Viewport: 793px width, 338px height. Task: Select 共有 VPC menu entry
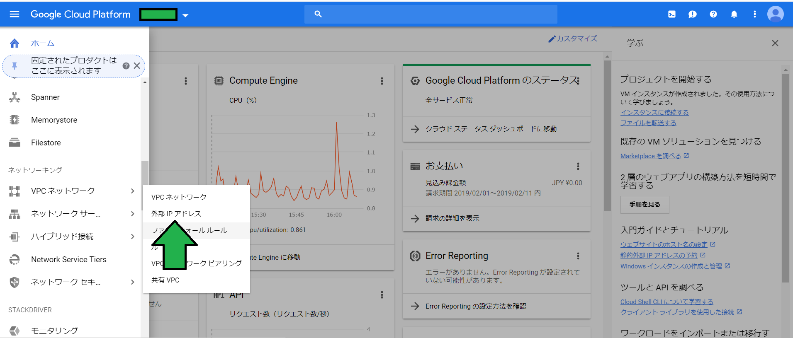[165, 280]
